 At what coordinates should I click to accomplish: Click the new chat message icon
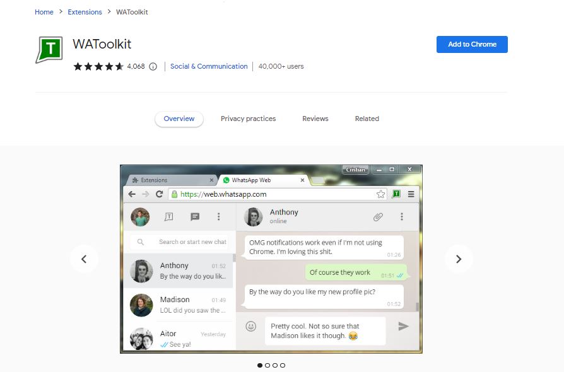click(x=195, y=217)
